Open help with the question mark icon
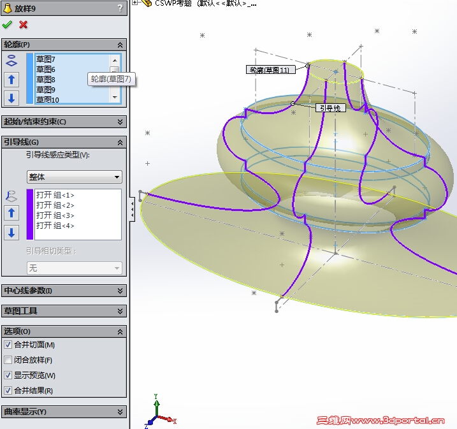 (120, 8)
